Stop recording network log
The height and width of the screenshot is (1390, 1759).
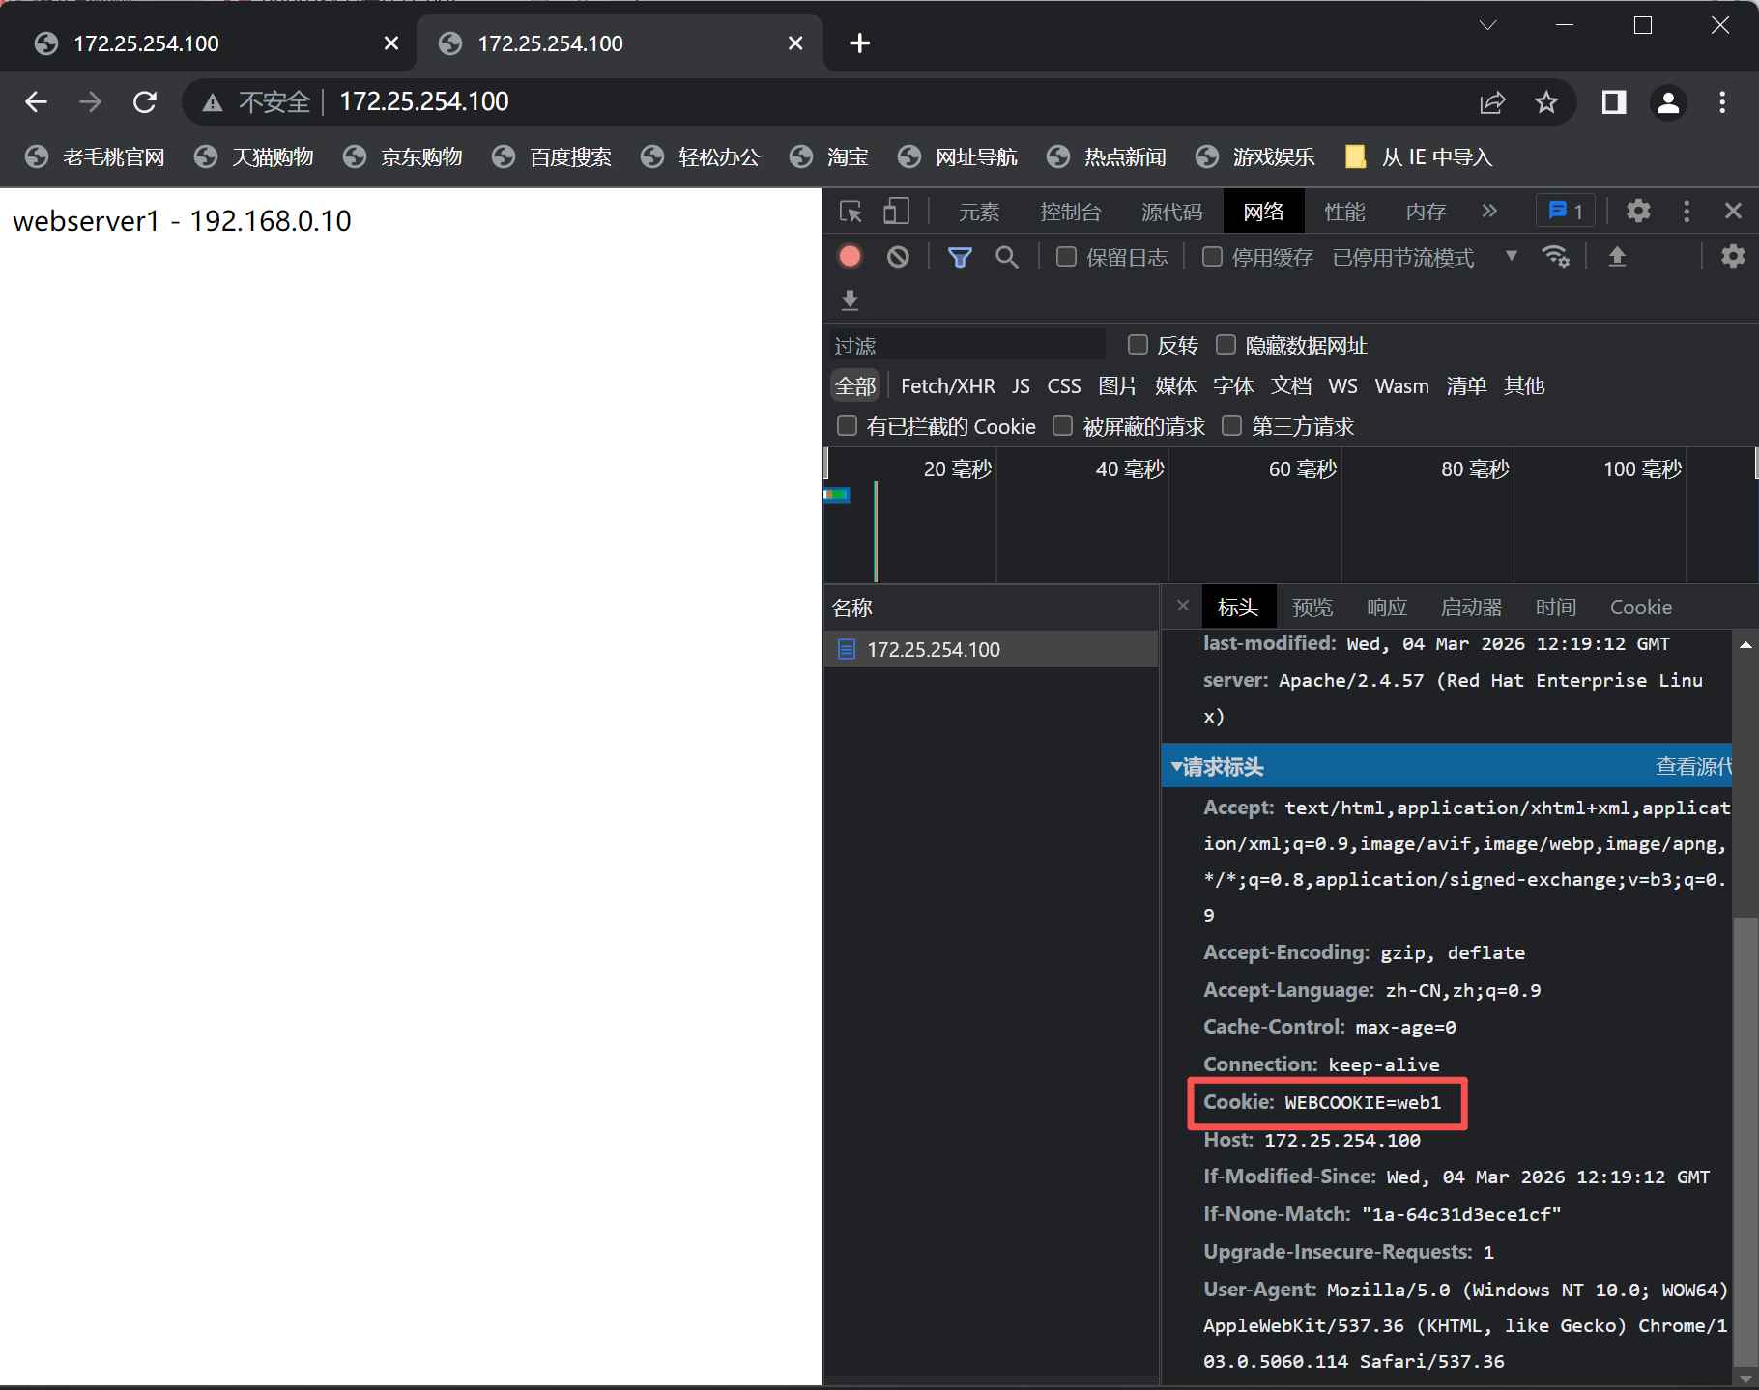click(x=851, y=257)
